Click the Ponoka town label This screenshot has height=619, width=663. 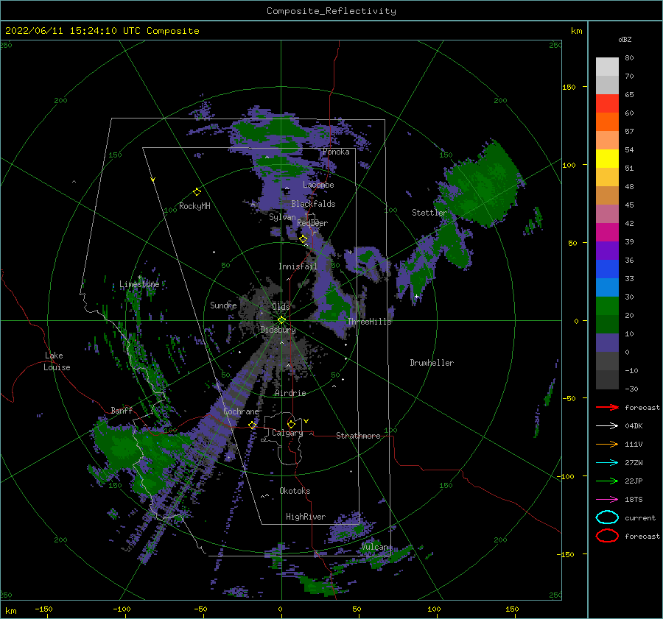(336, 152)
